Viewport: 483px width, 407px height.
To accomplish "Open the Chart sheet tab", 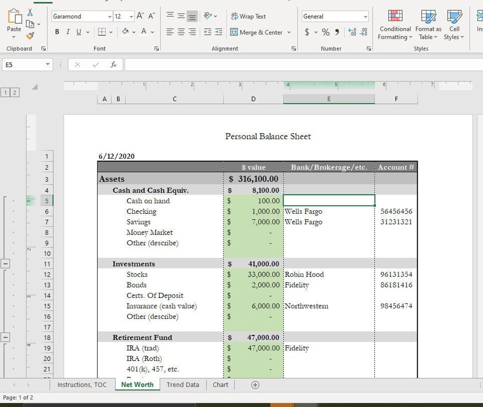I will tap(220, 385).
